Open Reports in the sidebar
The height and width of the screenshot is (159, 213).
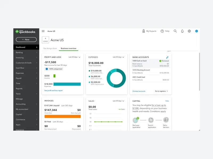click(x=26, y=89)
